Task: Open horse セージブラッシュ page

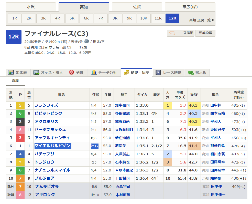Action: (50, 130)
